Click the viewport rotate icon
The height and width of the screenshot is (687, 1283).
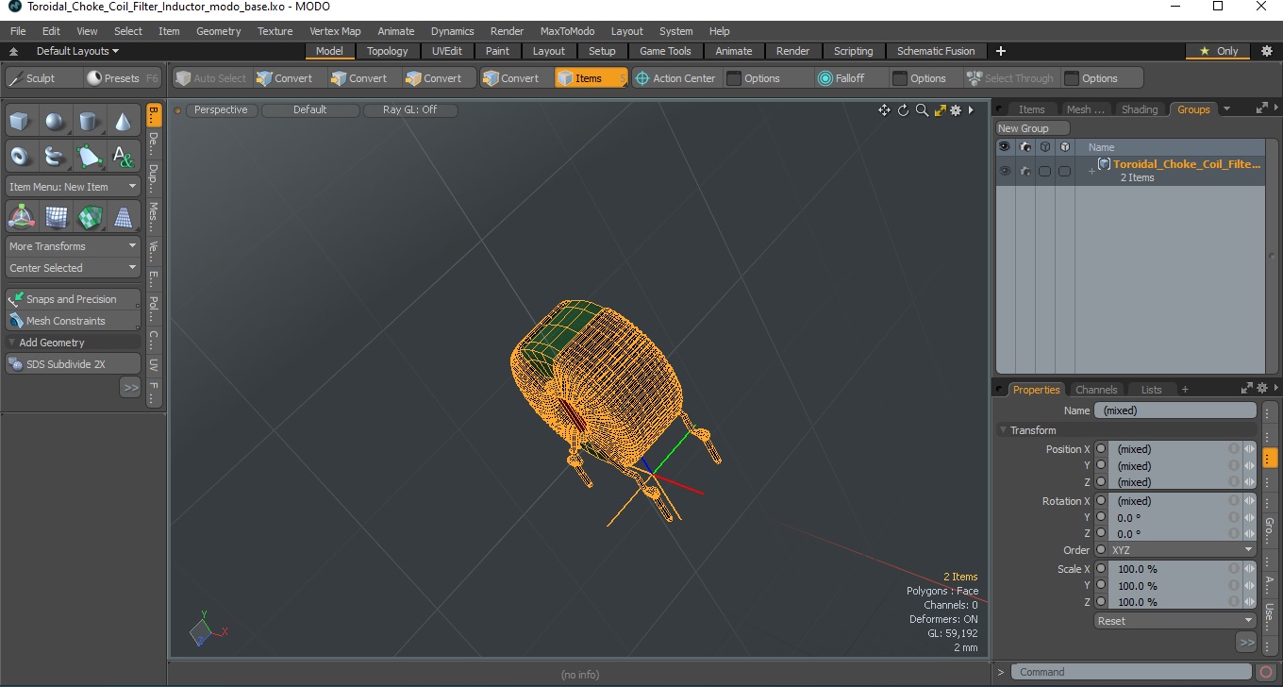pyautogui.click(x=903, y=110)
